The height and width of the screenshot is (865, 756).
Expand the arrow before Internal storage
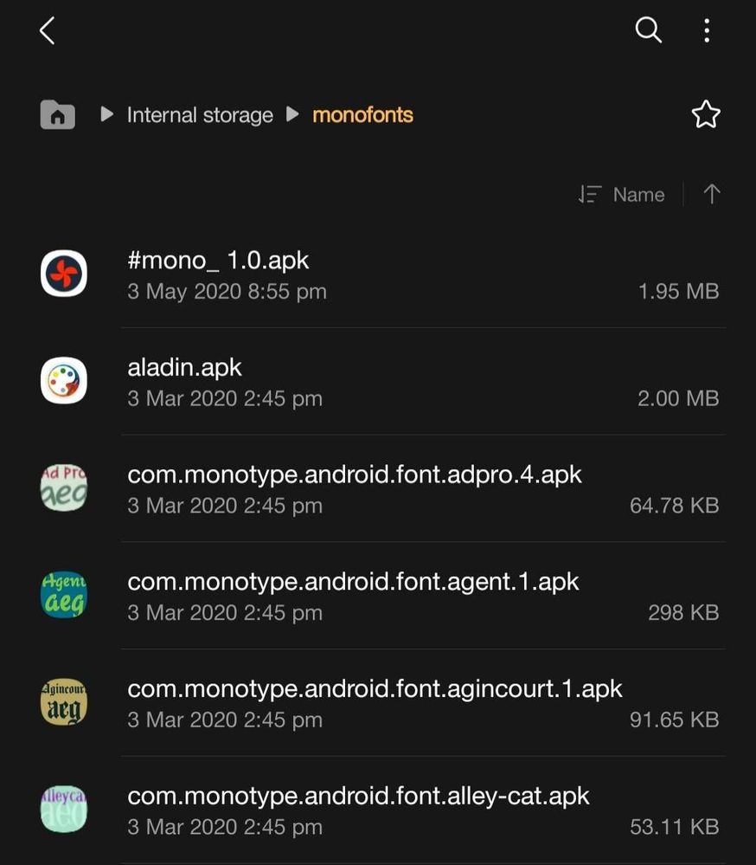click(x=107, y=114)
